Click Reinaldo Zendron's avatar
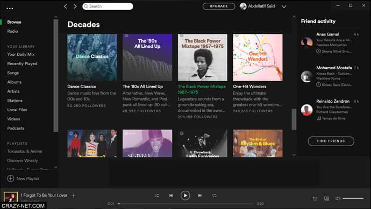 [307, 110]
